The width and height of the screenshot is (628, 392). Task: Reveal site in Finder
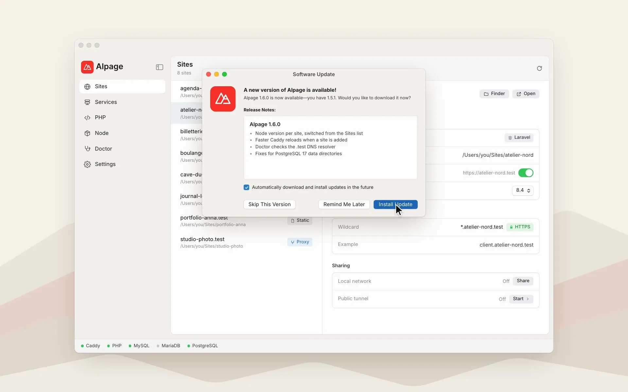click(x=494, y=94)
